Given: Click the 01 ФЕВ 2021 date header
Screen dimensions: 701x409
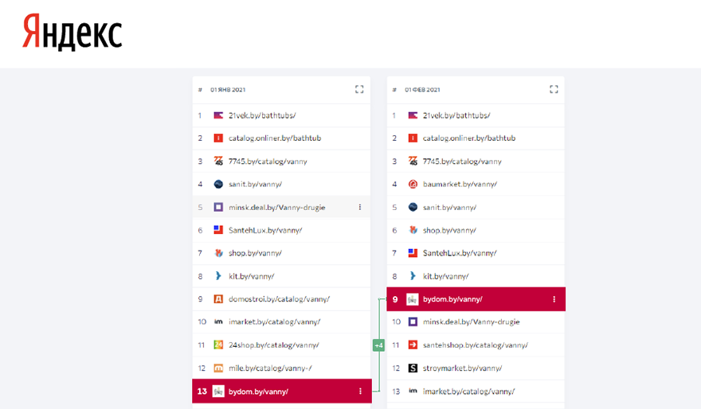Looking at the screenshot, I should tap(422, 90).
